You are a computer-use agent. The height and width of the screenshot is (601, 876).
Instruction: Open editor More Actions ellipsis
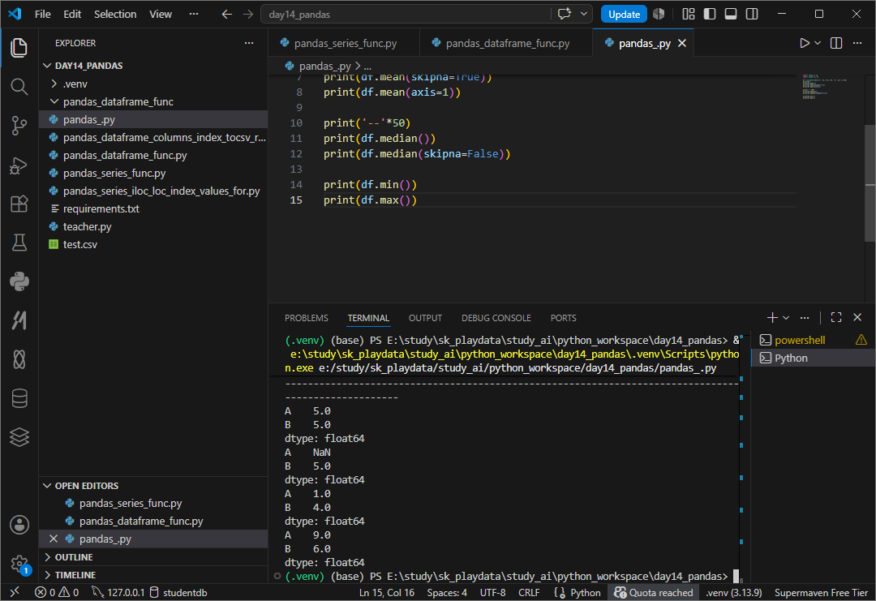[857, 43]
